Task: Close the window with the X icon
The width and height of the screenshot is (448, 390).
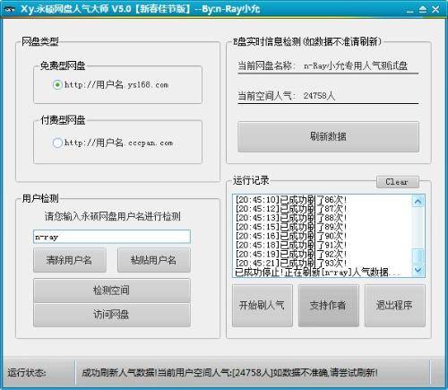Action: click(x=435, y=9)
